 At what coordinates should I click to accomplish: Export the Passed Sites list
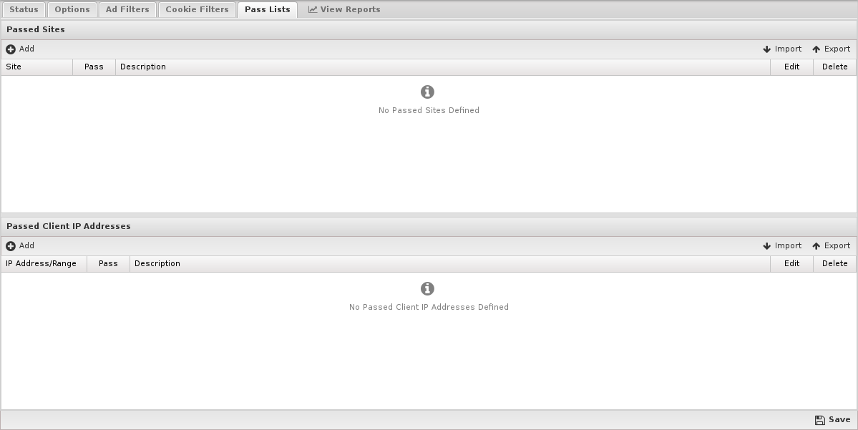[832, 49]
